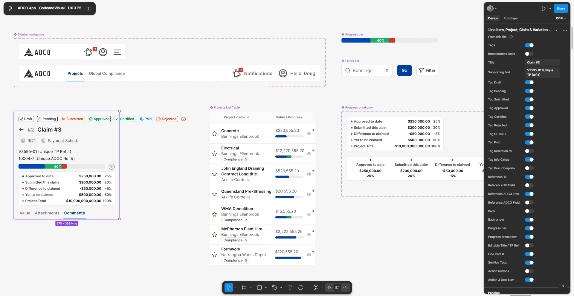Click the blue Share button
Screen dimensions: 574x296
pos(561,8)
